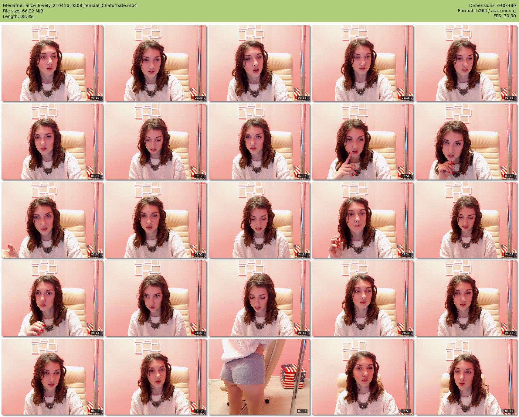Click the 07:31 frame showing the flag box
The width and height of the screenshot is (519, 417).
259,377
